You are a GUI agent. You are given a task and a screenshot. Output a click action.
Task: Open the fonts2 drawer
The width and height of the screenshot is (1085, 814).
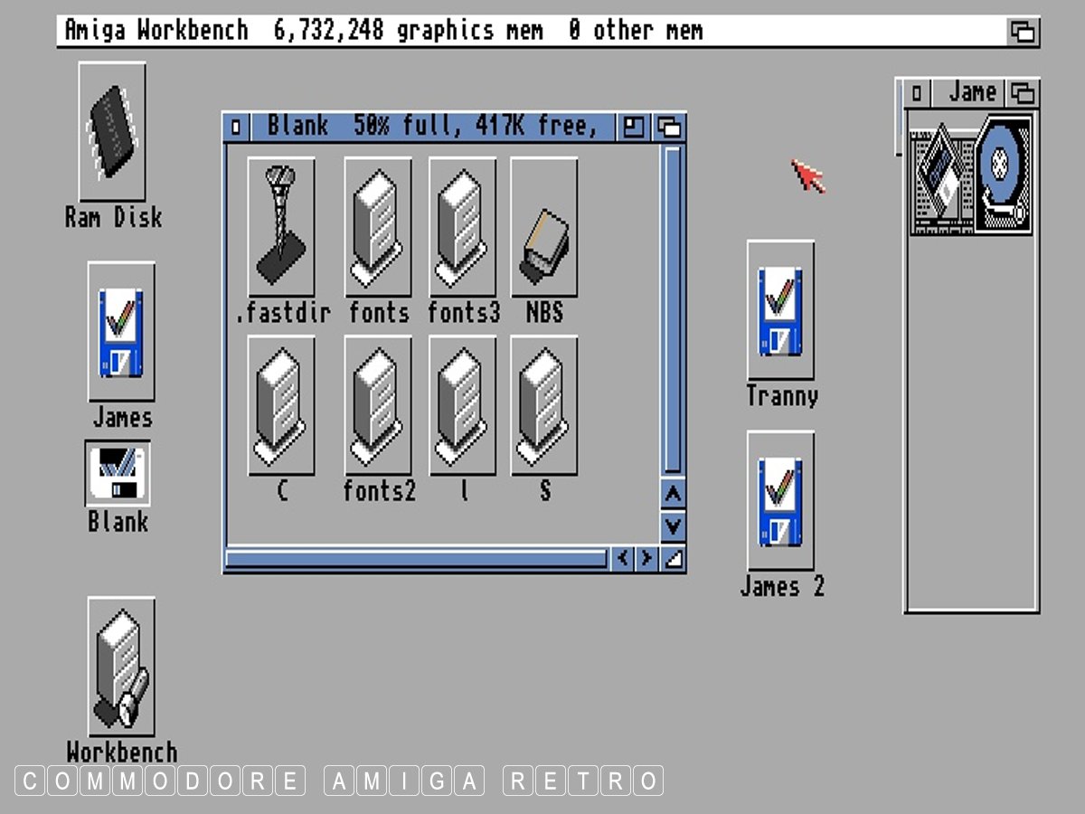tap(378, 405)
